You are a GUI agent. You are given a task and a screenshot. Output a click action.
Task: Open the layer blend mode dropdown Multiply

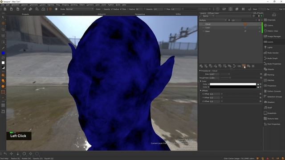213,20
